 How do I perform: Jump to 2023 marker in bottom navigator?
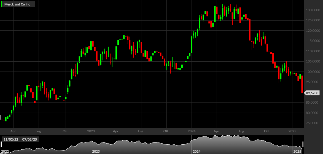pyautogui.click(x=96, y=152)
